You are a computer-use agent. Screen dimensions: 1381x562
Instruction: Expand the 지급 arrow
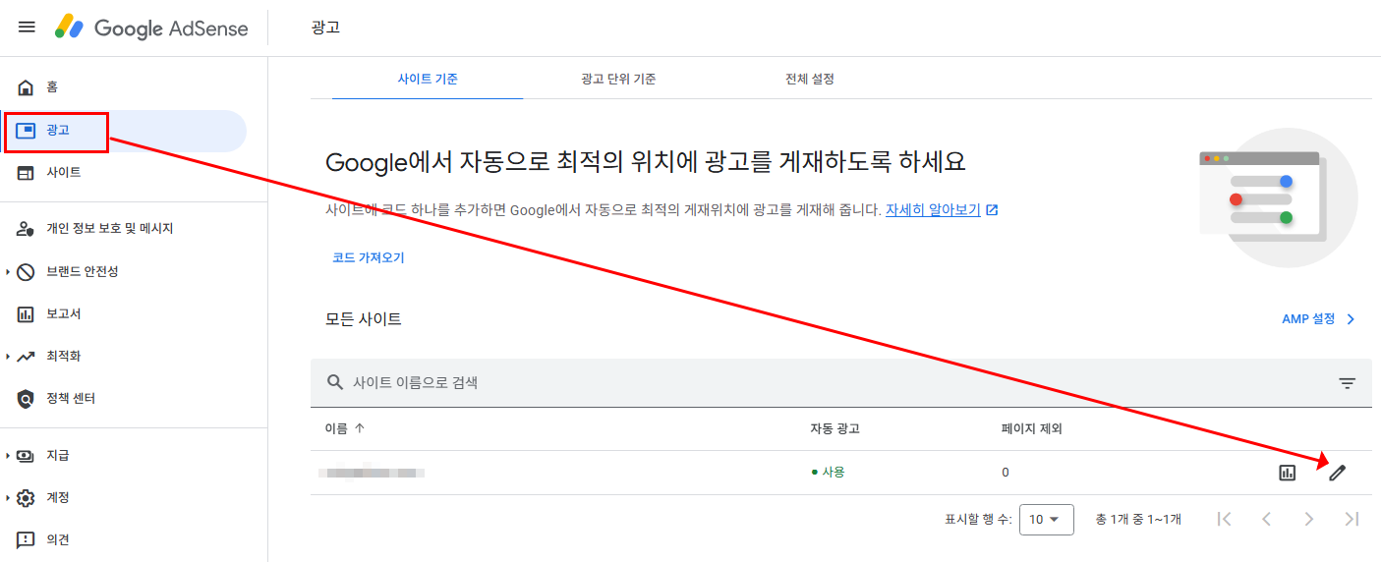(8, 456)
